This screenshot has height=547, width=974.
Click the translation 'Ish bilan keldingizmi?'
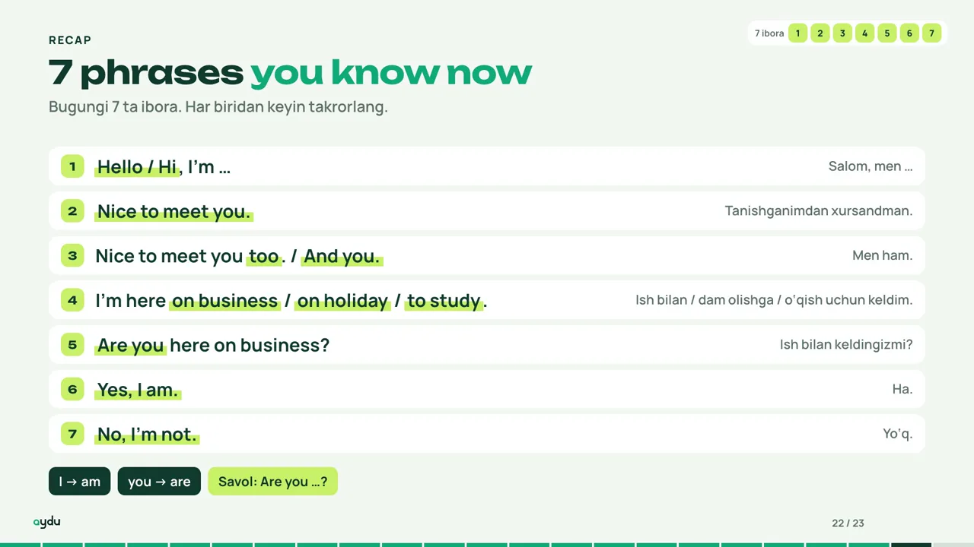click(846, 344)
